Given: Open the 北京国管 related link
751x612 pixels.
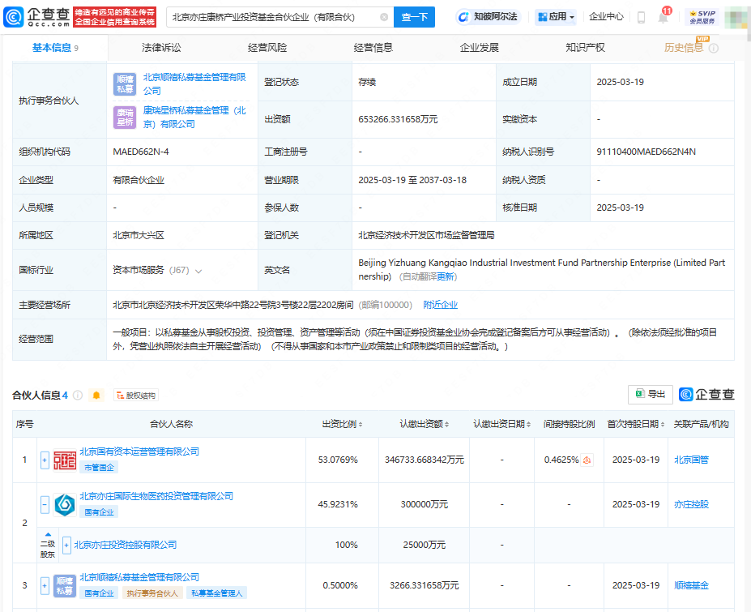Looking at the screenshot, I should pyautogui.click(x=691, y=460).
